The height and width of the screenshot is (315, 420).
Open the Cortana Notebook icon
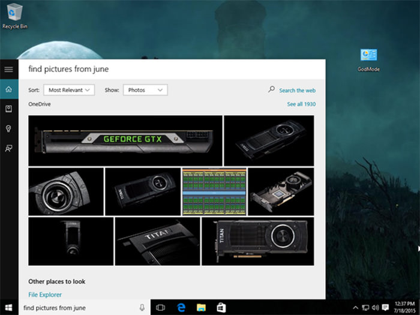pyautogui.click(x=8, y=109)
